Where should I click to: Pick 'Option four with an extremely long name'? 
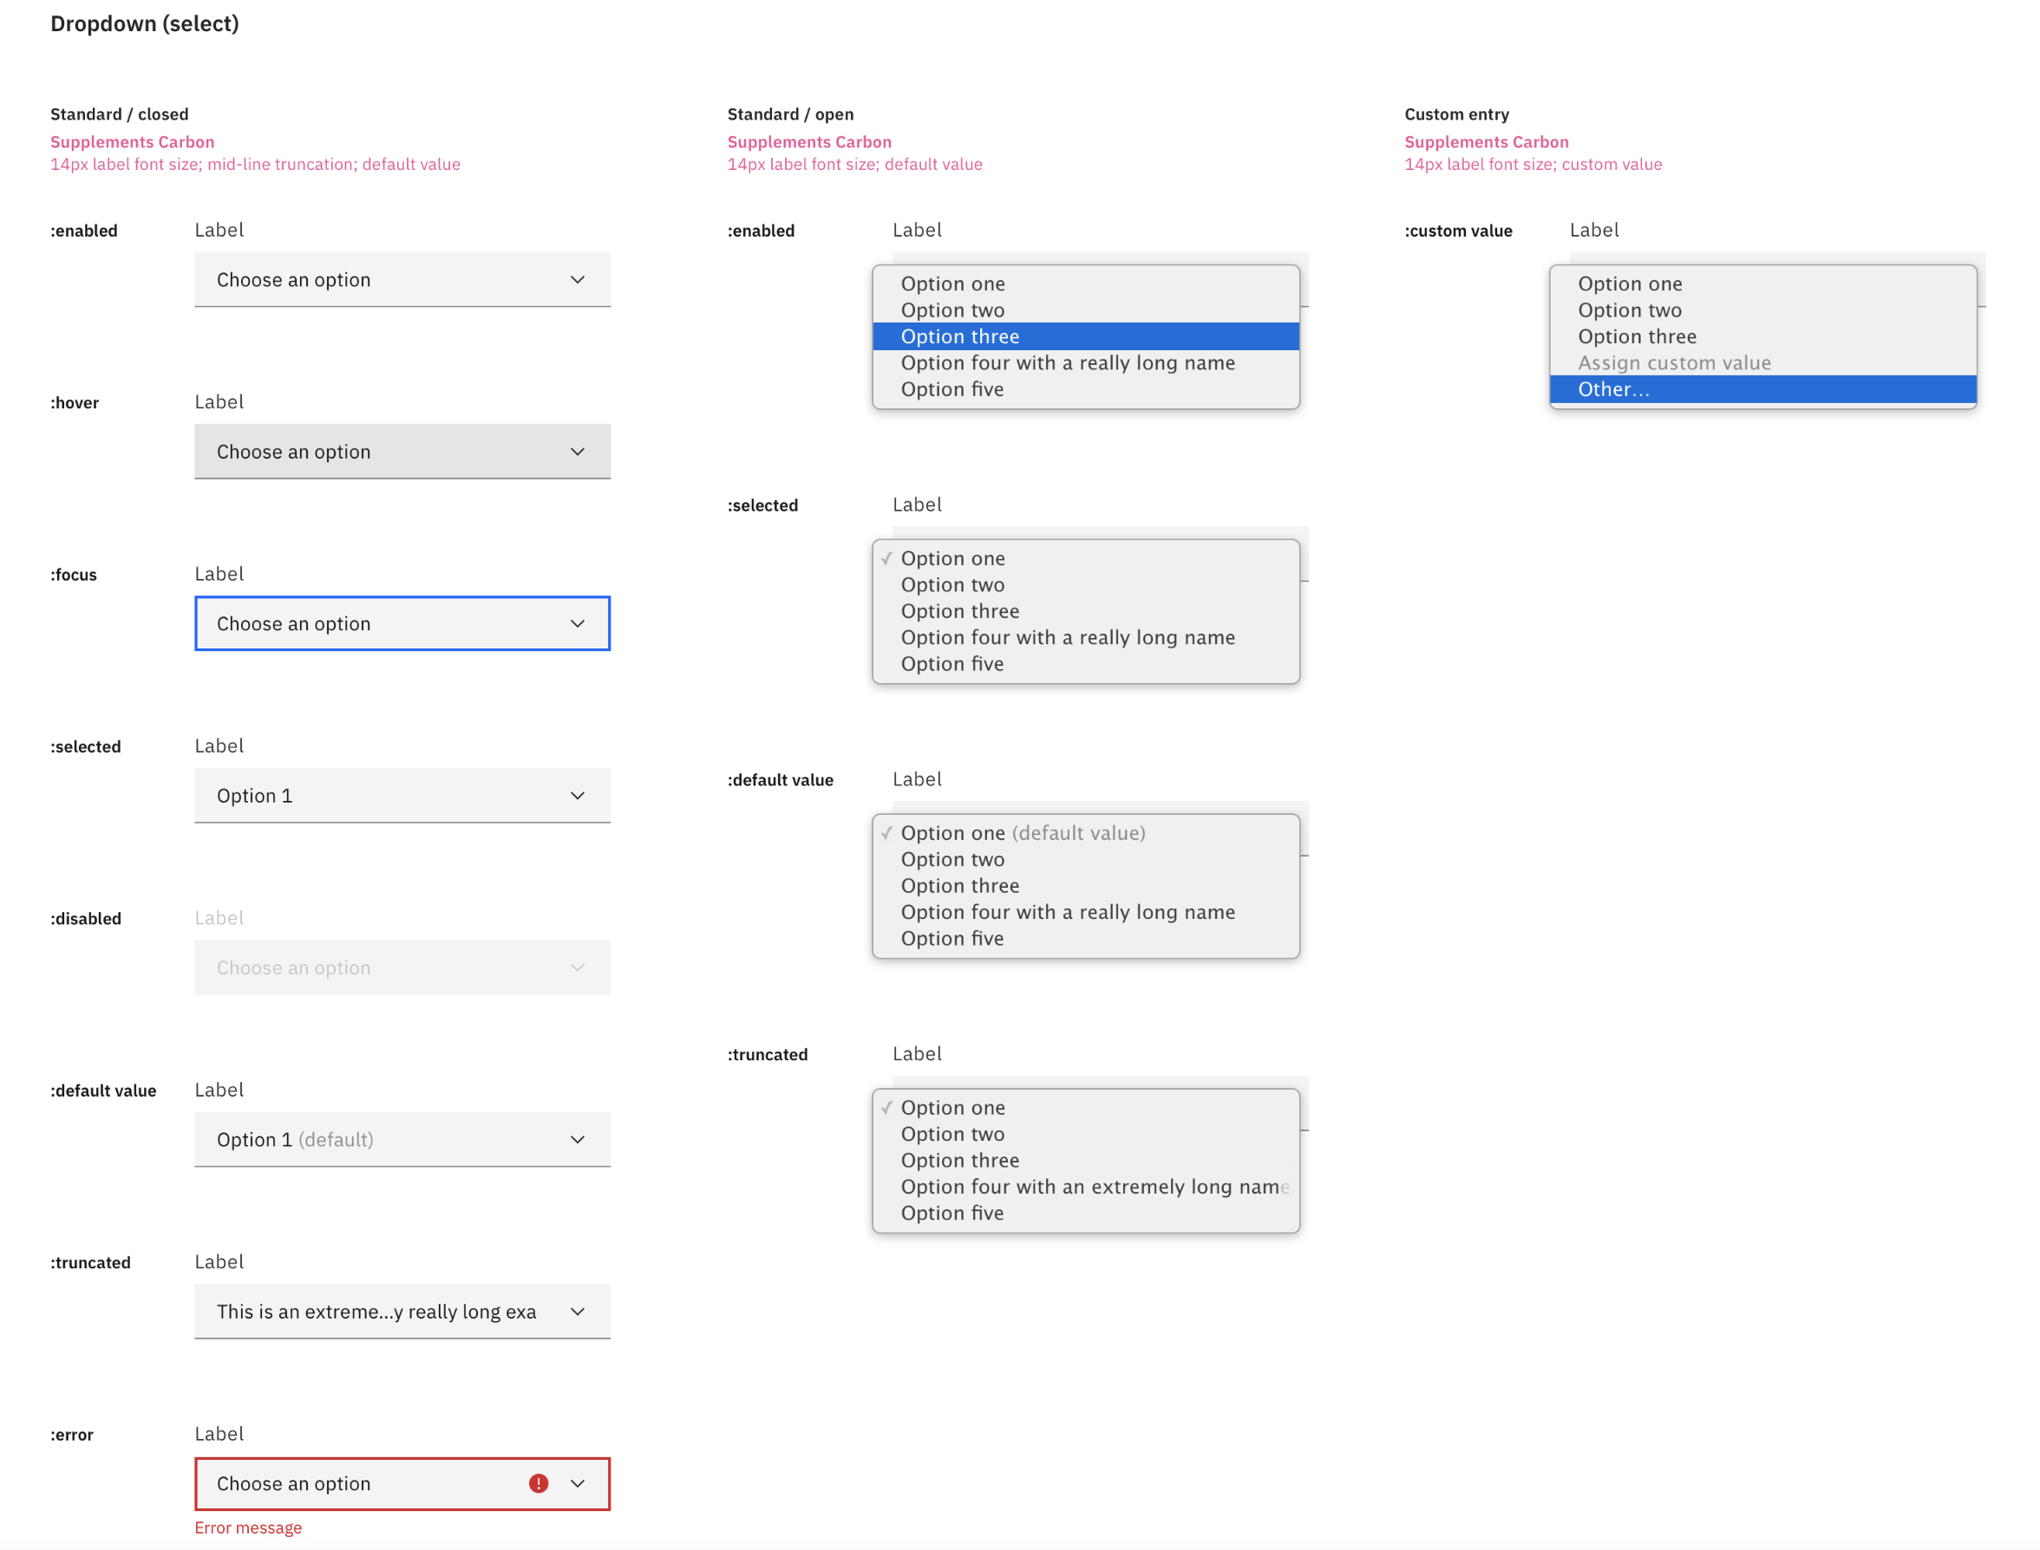point(1093,1187)
